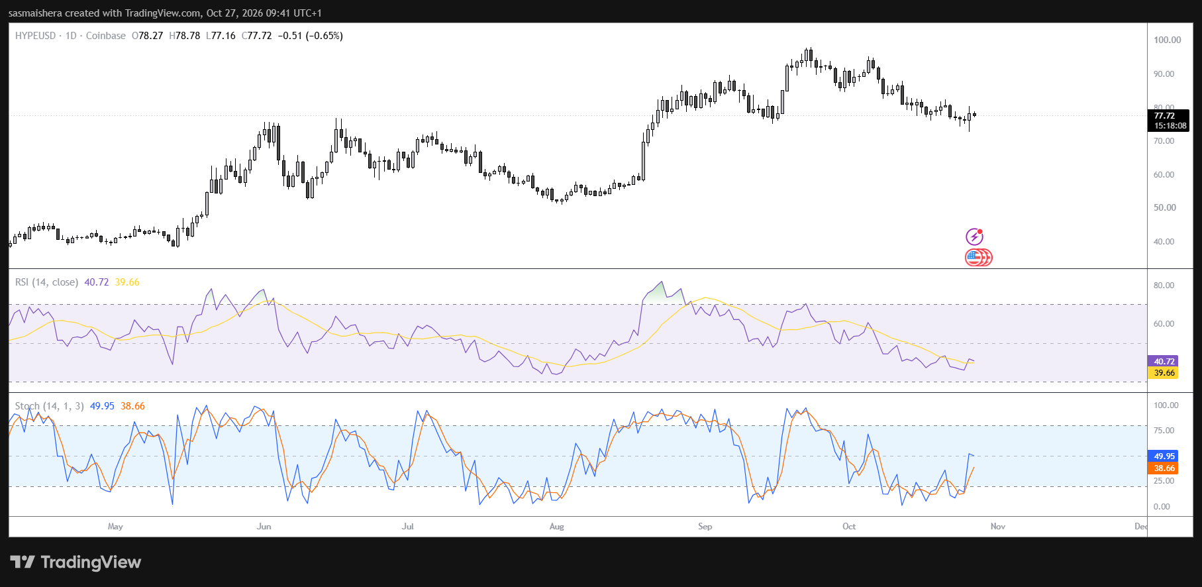Click the black current price label 77.72 on the axis
The width and height of the screenshot is (1202, 587).
coord(1164,115)
